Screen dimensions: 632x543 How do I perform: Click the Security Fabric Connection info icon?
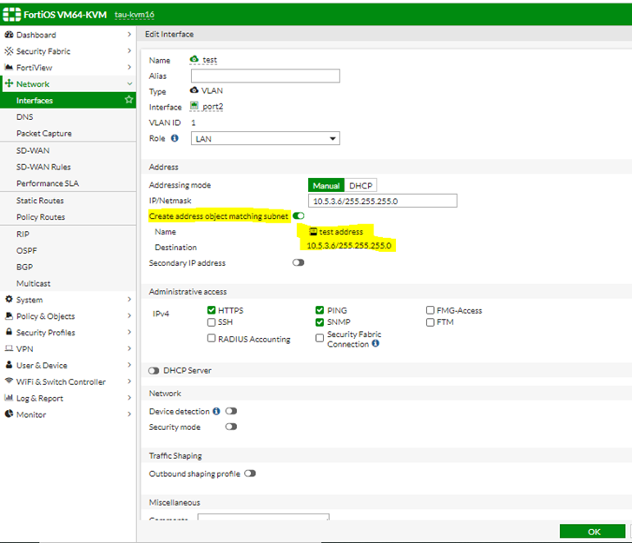(375, 344)
